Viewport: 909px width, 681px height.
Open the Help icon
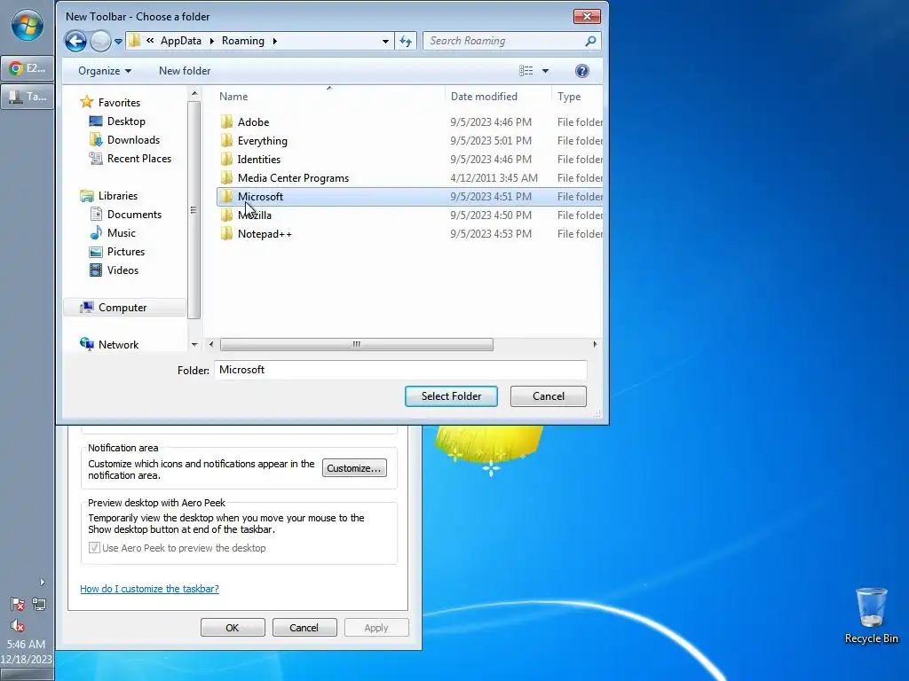(582, 71)
